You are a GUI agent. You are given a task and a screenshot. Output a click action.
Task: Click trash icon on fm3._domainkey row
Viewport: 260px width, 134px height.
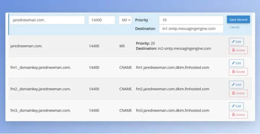(233, 115)
